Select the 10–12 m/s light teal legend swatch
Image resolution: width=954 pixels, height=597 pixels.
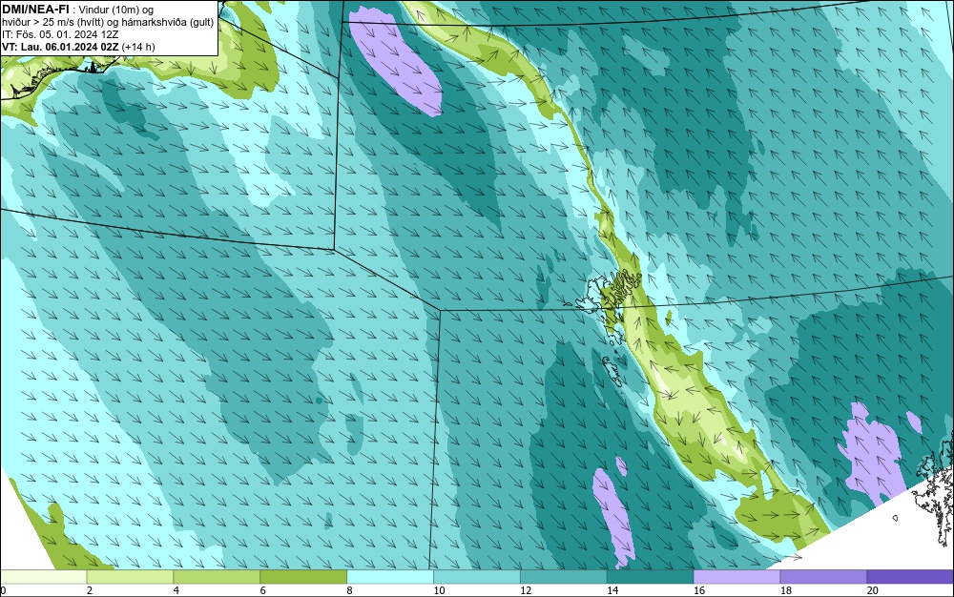(477, 576)
